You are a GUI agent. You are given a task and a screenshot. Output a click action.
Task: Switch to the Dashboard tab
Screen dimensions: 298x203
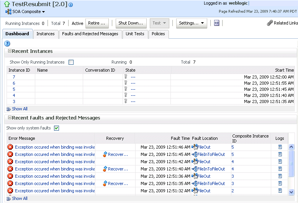tap(17, 34)
